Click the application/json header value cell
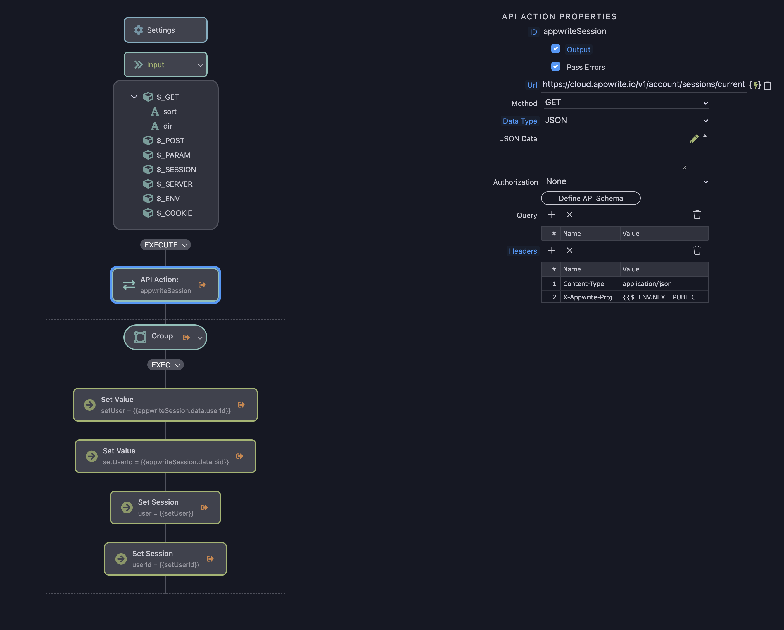 click(664, 284)
